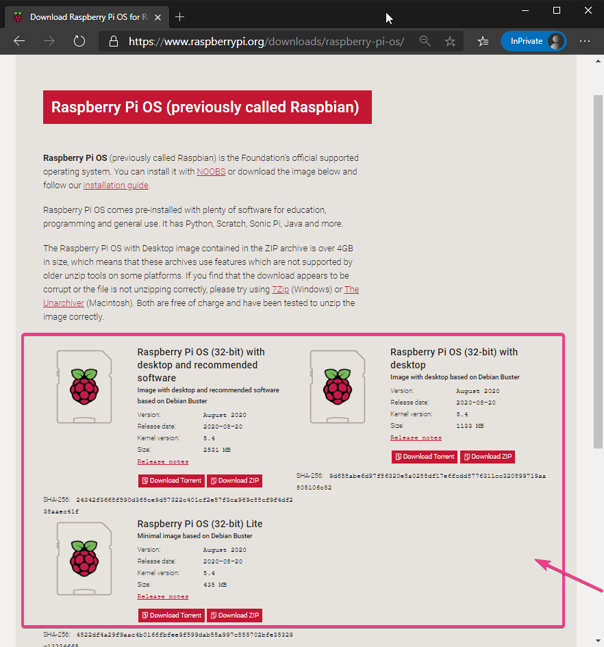Add this page to favorites
Viewport: 604px width, 647px height.
pyautogui.click(x=450, y=41)
